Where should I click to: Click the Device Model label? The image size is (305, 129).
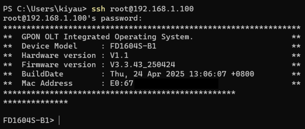tap(49, 46)
